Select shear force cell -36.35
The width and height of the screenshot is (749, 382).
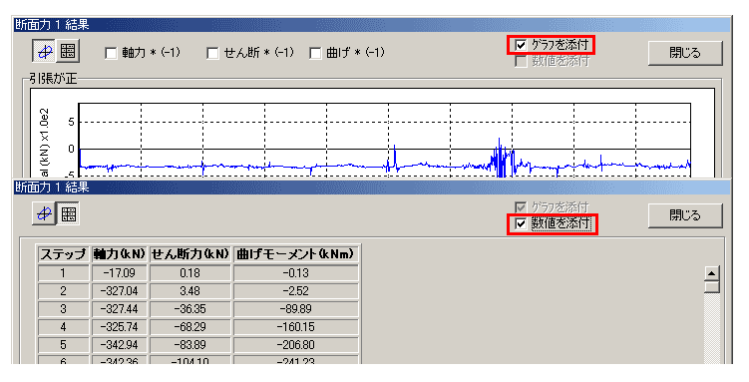click(x=190, y=309)
